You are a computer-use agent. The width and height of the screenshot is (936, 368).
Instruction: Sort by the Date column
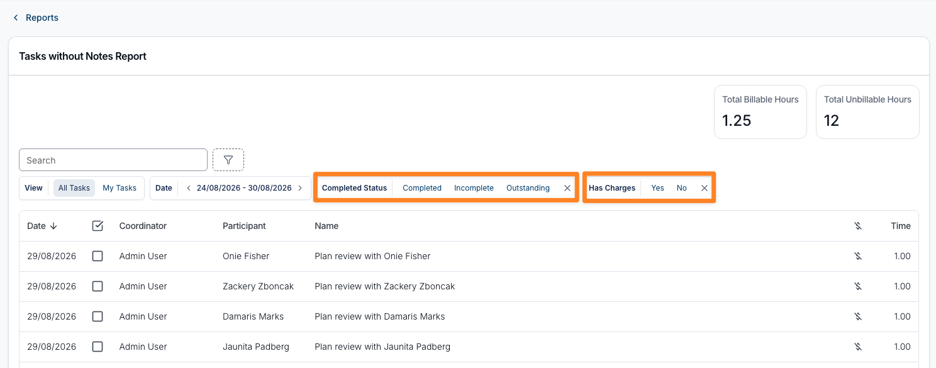(x=42, y=226)
